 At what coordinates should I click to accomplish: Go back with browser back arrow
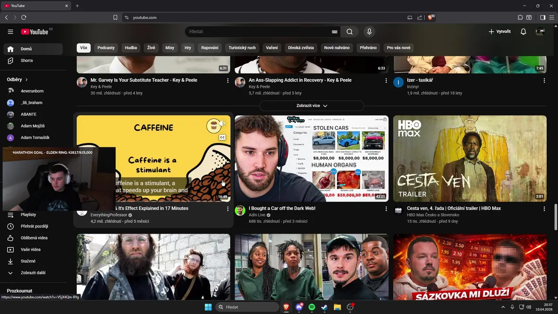[x=6, y=17]
